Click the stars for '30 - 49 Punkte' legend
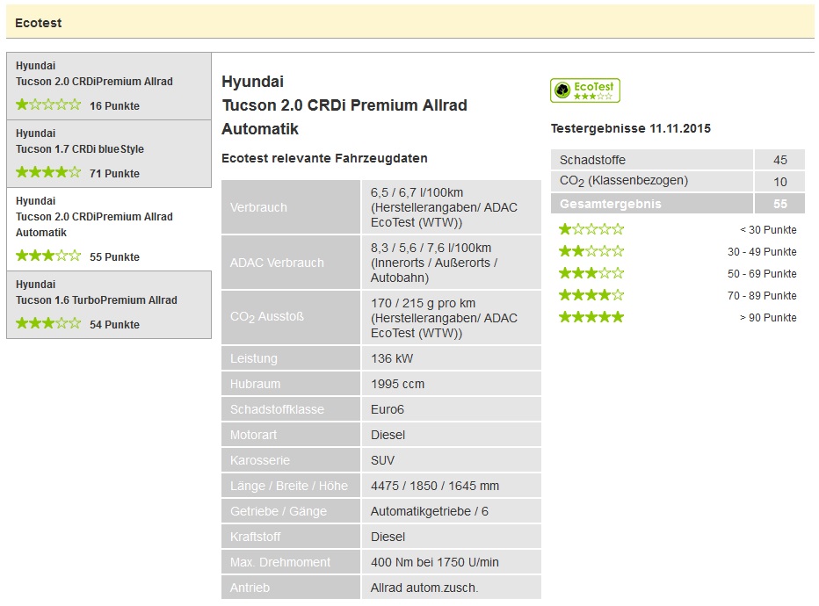 pyautogui.click(x=591, y=251)
